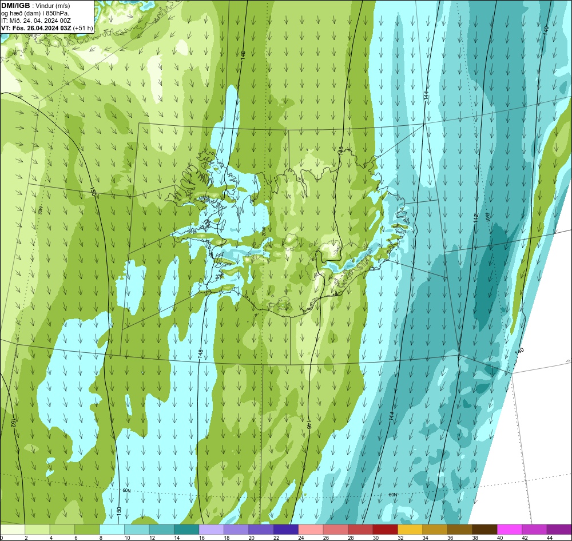Click the lower '144' contour label

(392, 416)
